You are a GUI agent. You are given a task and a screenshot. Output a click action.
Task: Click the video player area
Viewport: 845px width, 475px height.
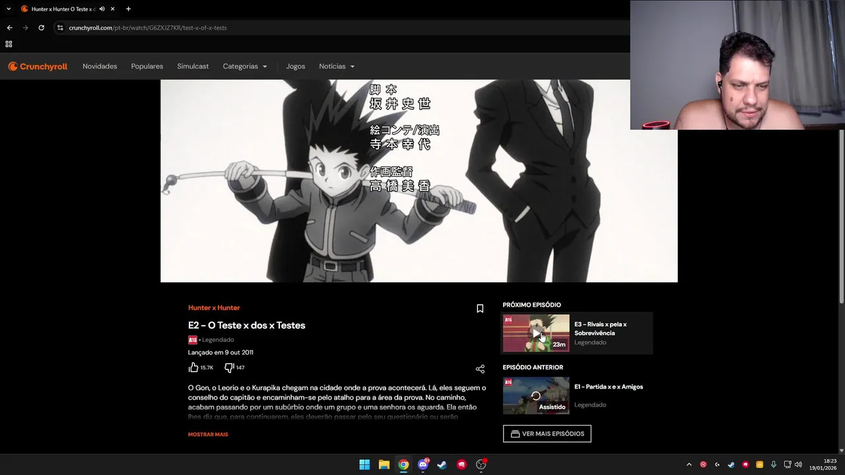click(419, 181)
